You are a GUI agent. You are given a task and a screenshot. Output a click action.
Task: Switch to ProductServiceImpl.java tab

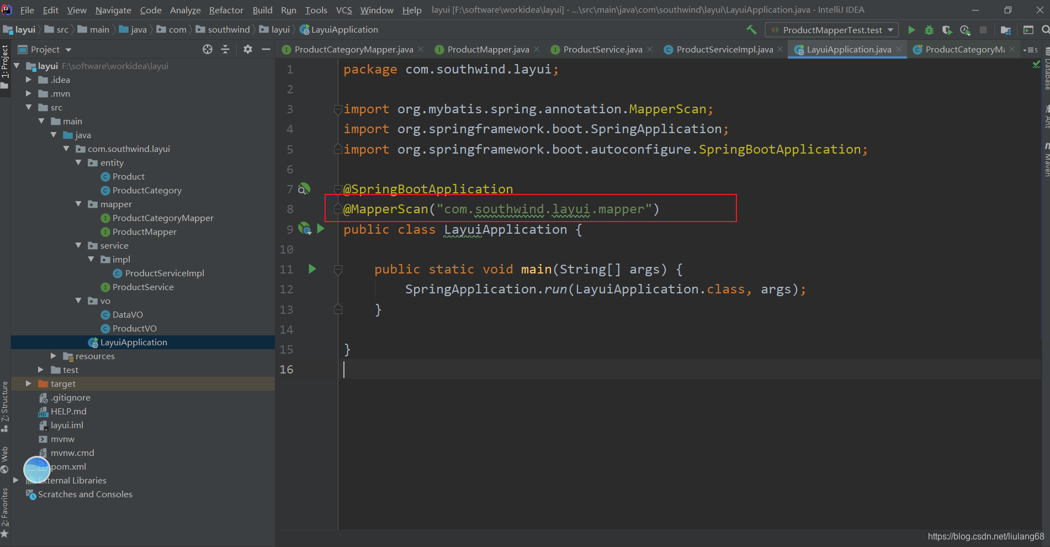click(724, 49)
